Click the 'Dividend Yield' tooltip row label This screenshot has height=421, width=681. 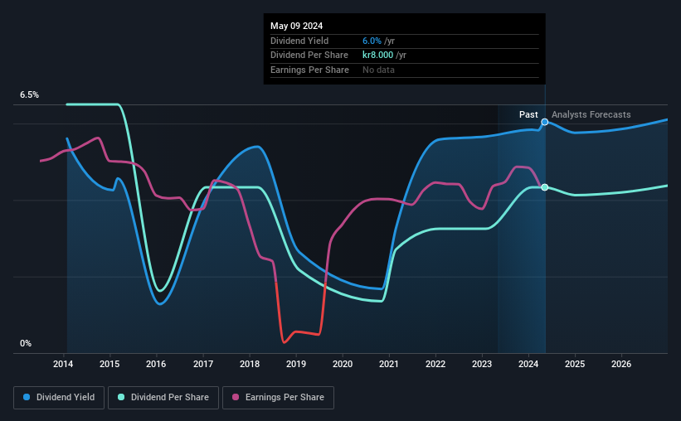click(299, 41)
